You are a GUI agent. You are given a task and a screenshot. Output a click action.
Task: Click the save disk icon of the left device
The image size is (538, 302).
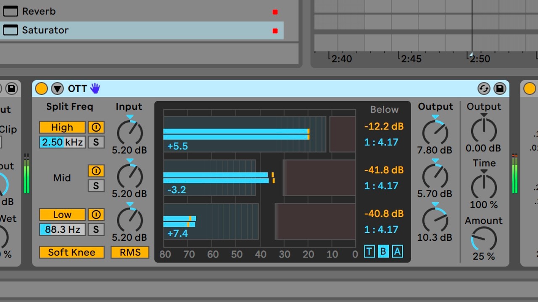[x=11, y=89]
